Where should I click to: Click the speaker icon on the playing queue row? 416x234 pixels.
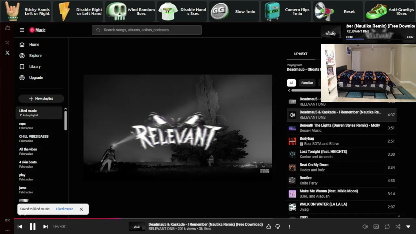(x=292, y=115)
